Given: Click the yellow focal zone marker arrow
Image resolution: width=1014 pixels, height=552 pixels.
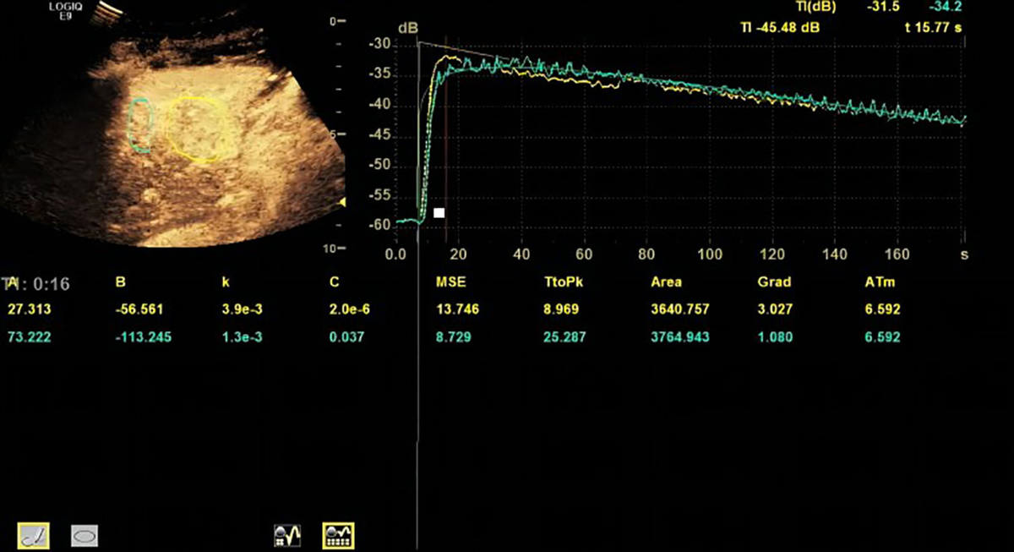Looking at the screenshot, I should pyautogui.click(x=341, y=204).
